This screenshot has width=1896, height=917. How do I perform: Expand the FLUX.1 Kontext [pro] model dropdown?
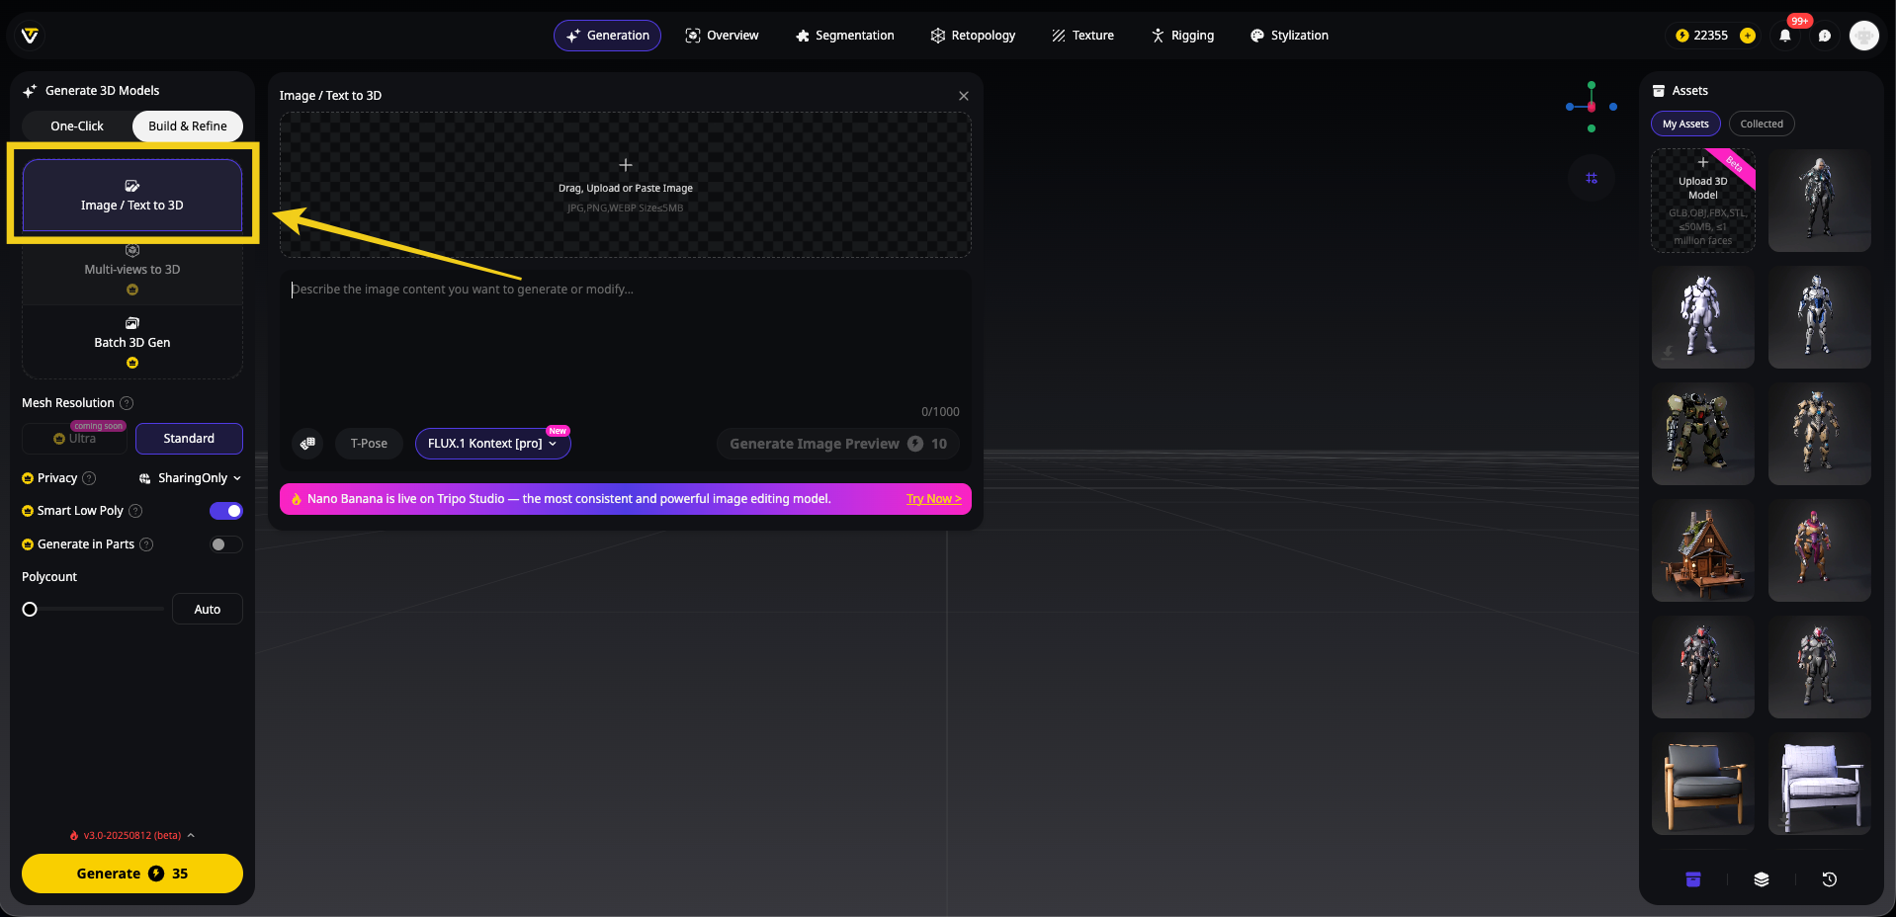pos(492,444)
